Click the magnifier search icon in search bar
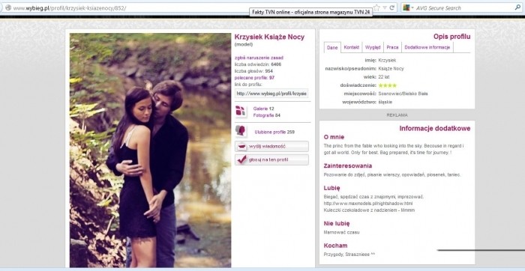The height and width of the screenshot is (271, 525). point(517,7)
